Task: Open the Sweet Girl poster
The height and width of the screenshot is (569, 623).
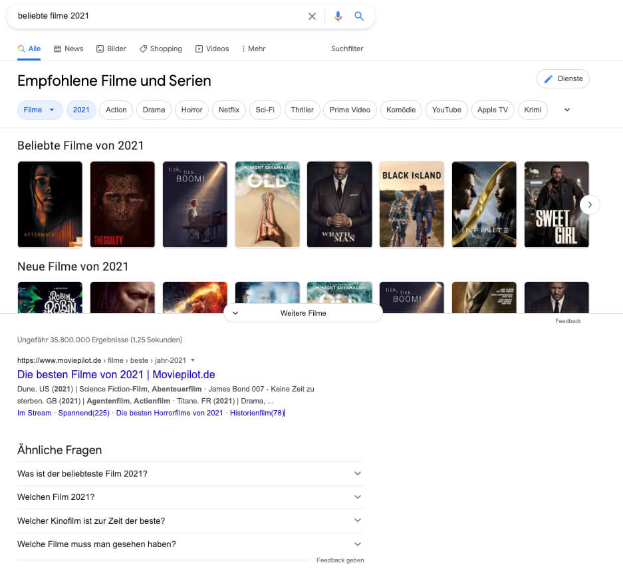Action: (557, 204)
